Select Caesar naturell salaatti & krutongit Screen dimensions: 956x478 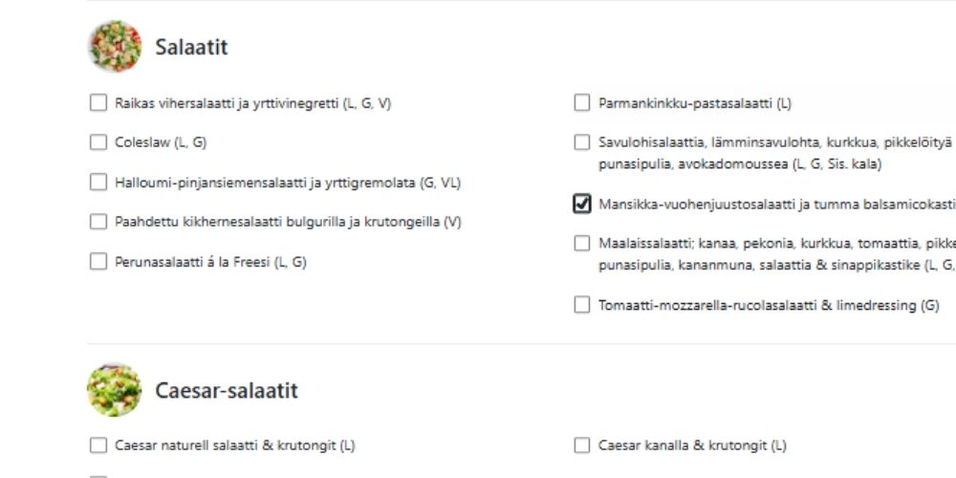(x=98, y=445)
